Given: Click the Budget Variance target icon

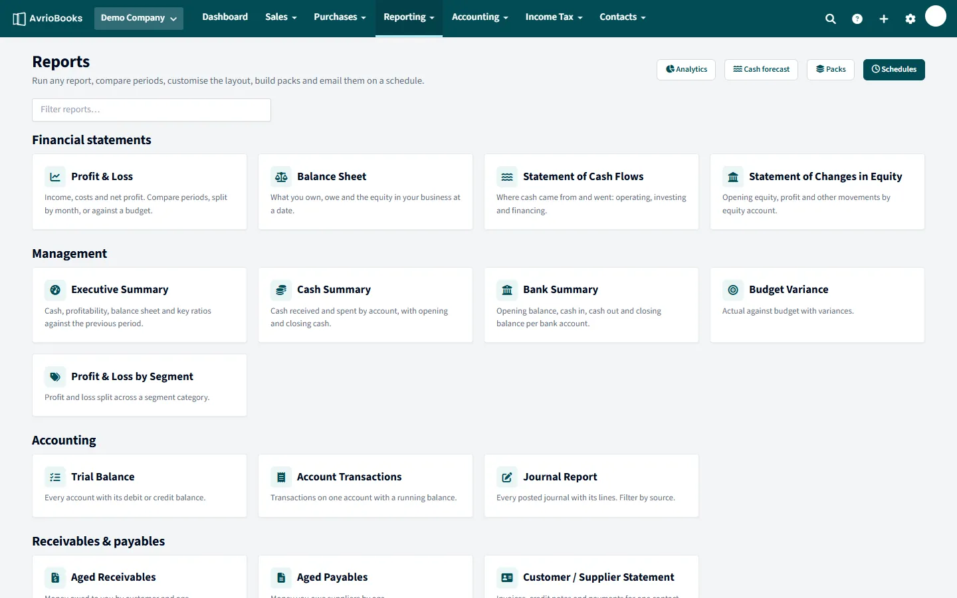Looking at the screenshot, I should coord(733,290).
